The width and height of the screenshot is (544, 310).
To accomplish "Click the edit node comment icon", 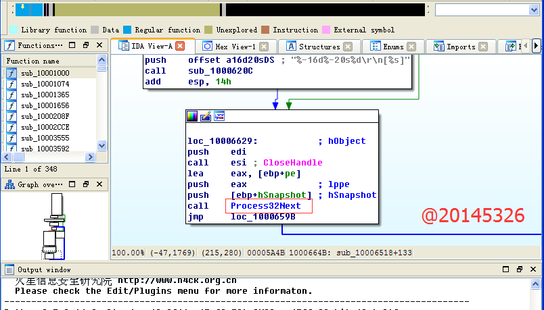I will point(206,116).
